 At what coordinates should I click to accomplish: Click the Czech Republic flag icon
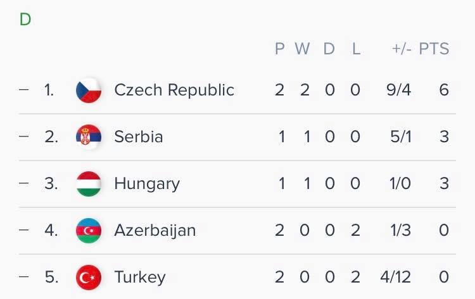point(89,90)
